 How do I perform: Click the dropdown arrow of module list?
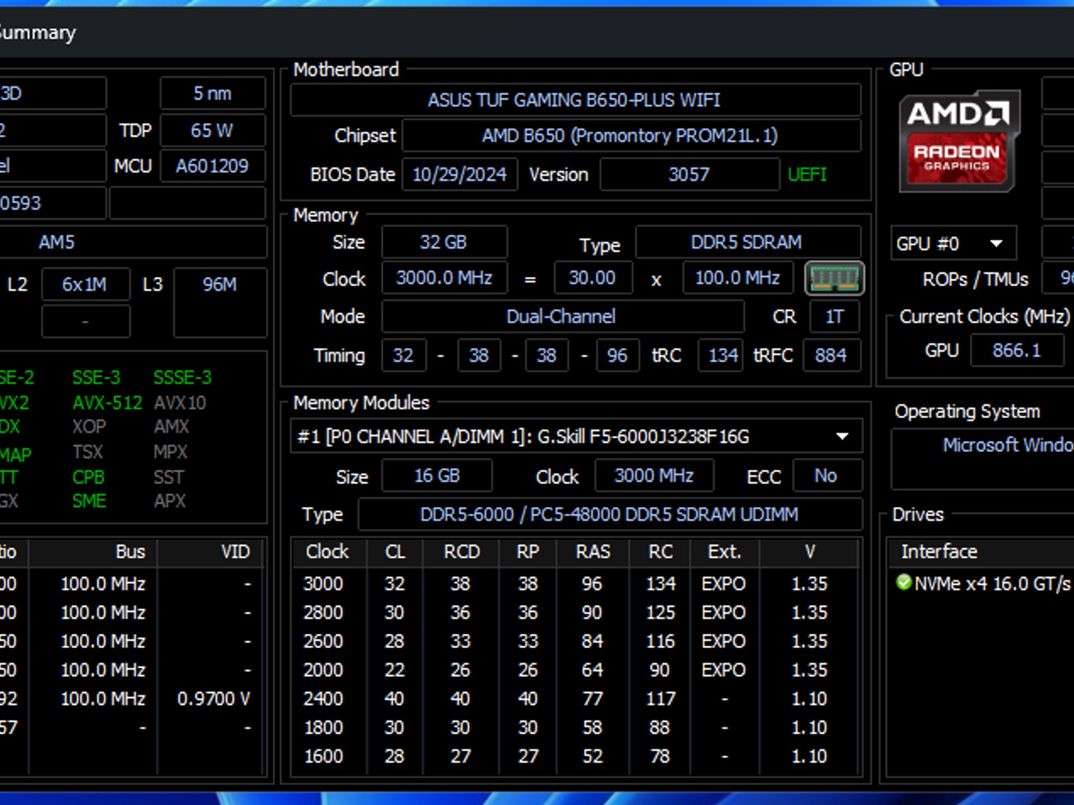click(x=842, y=437)
